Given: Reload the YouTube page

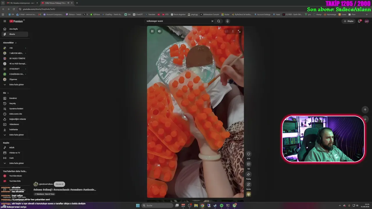Looking at the screenshot, I should tap(14, 9).
